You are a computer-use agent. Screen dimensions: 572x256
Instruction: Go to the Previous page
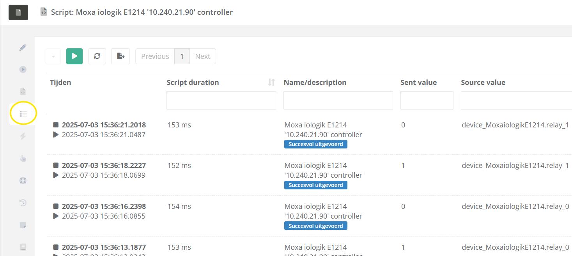point(155,56)
